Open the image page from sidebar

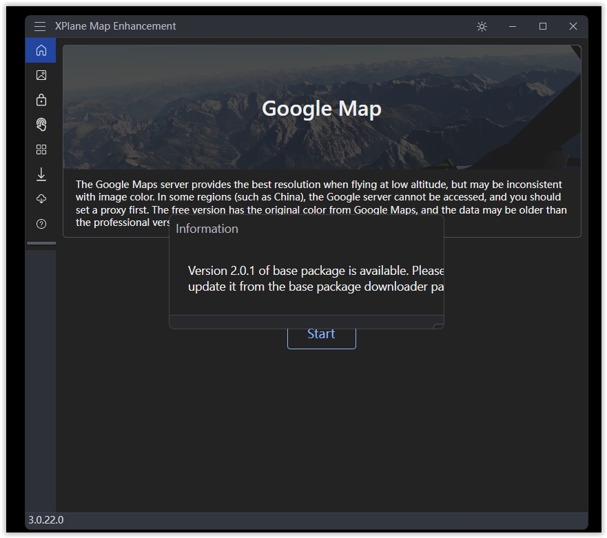tap(41, 75)
